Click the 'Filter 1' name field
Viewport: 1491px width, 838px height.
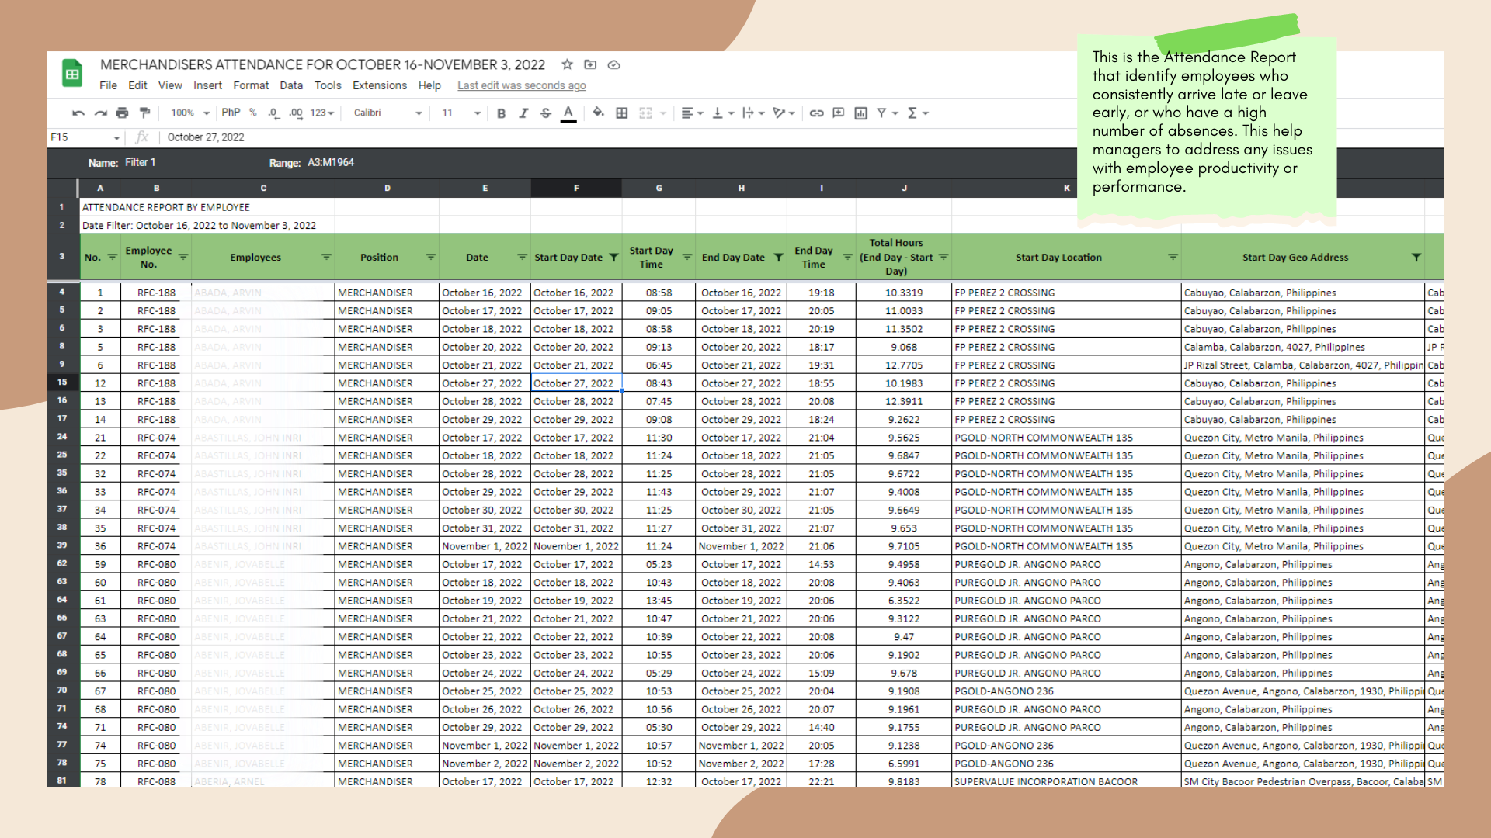click(x=141, y=162)
